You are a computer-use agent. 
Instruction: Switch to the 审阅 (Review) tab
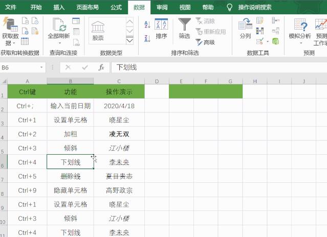[x=162, y=7]
